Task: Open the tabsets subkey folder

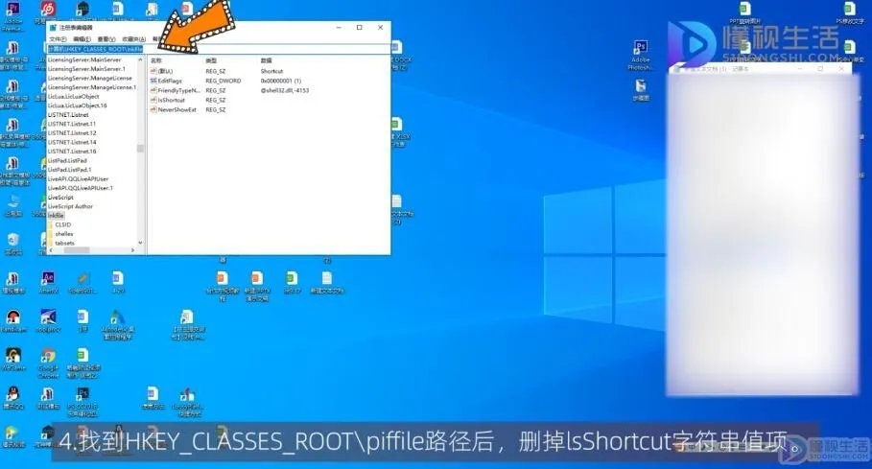Action: [64, 243]
